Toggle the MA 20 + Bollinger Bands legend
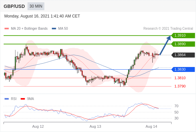Screen dimensions: 196x132 [x=26, y=29]
